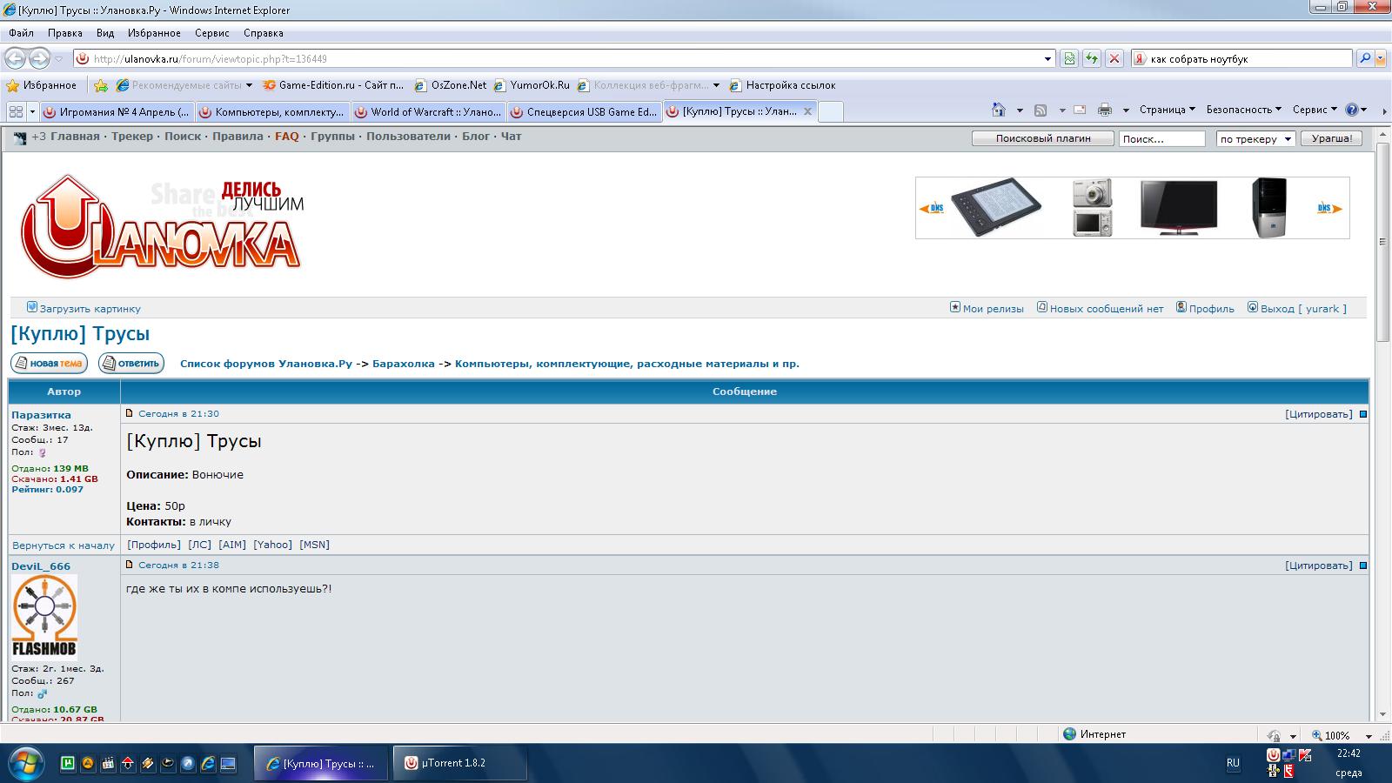
Task: Open the Favorites star button
Action: coord(41,85)
